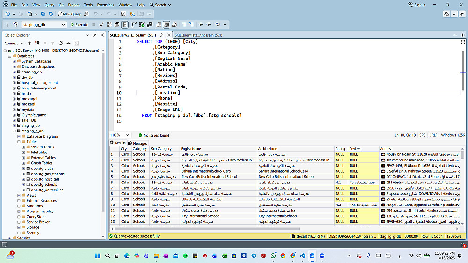Screen dimensions: 468x263
Task: Pin the SQLQuery2 tab
Action: coord(161,35)
